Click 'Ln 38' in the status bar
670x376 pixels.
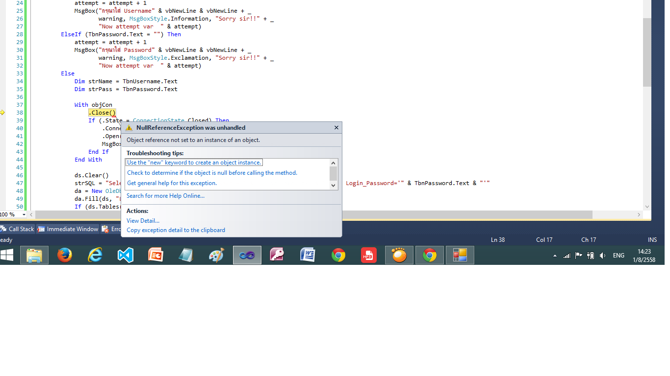498,240
